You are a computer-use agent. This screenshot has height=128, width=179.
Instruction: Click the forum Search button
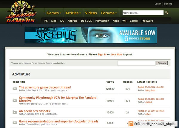click(162, 63)
